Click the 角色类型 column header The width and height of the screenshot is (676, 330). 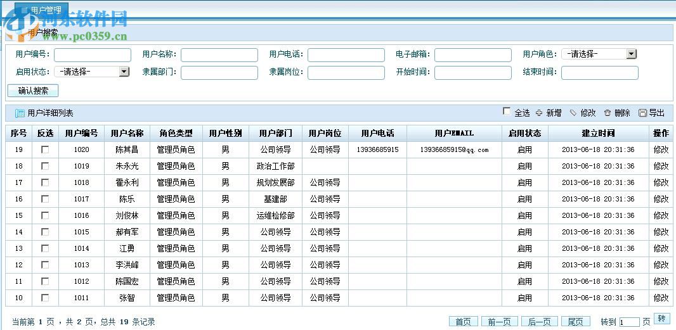coord(176,133)
